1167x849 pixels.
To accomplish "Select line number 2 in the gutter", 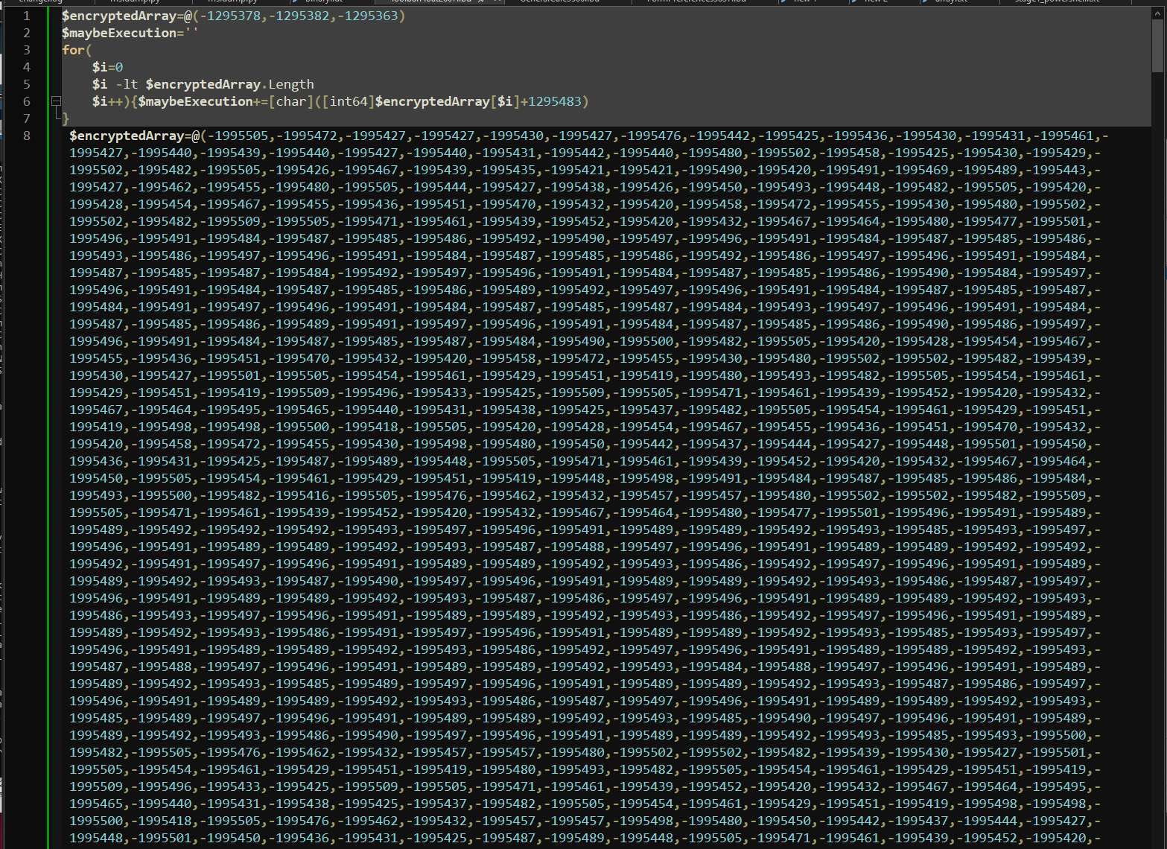I will [27, 33].
